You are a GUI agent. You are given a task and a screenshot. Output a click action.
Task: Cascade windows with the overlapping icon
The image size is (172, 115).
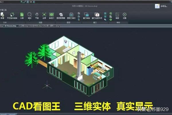tap(105, 20)
